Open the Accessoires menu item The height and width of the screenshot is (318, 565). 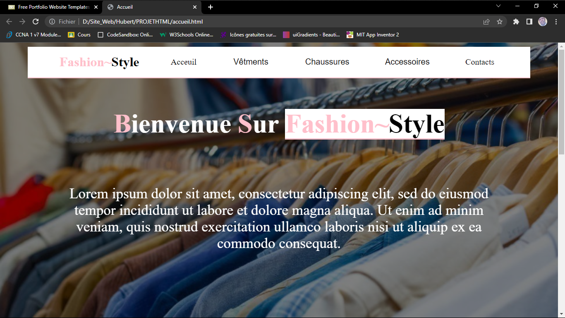click(x=407, y=62)
